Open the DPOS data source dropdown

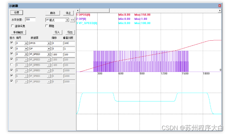pos(48,43)
